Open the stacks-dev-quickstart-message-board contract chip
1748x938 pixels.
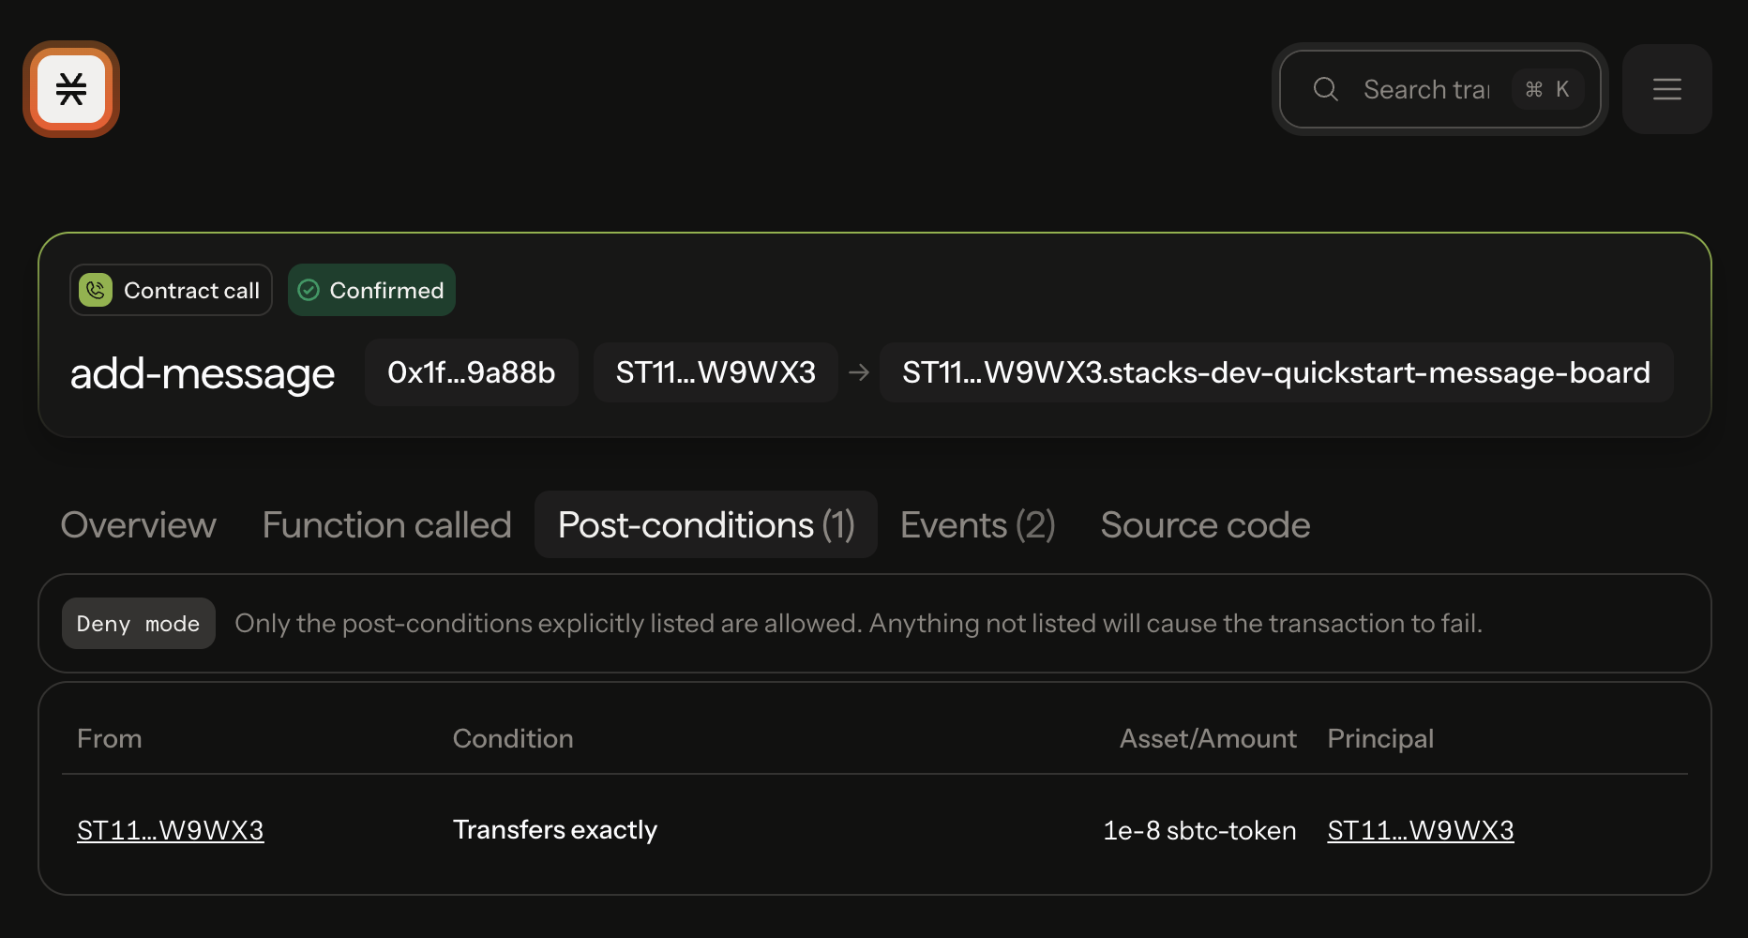(1275, 372)
